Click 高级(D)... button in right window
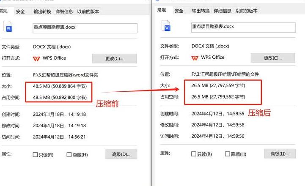Viewport: 305px width, 186px height. point(280,153)
